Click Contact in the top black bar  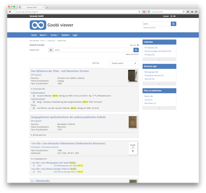coord(166,16)
